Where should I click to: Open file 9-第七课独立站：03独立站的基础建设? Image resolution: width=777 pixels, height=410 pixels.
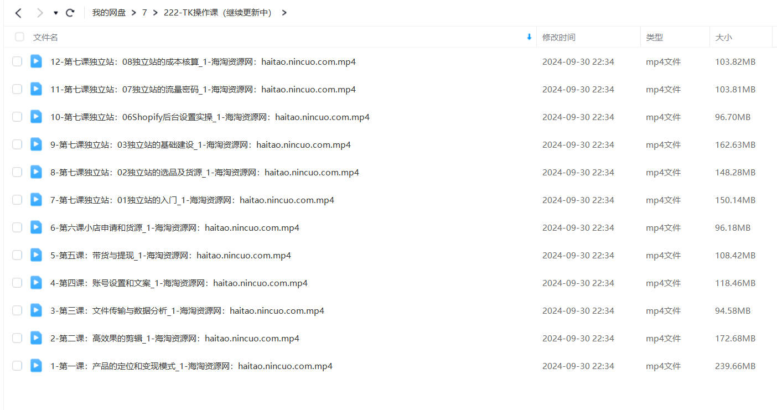tap(200, 144)
